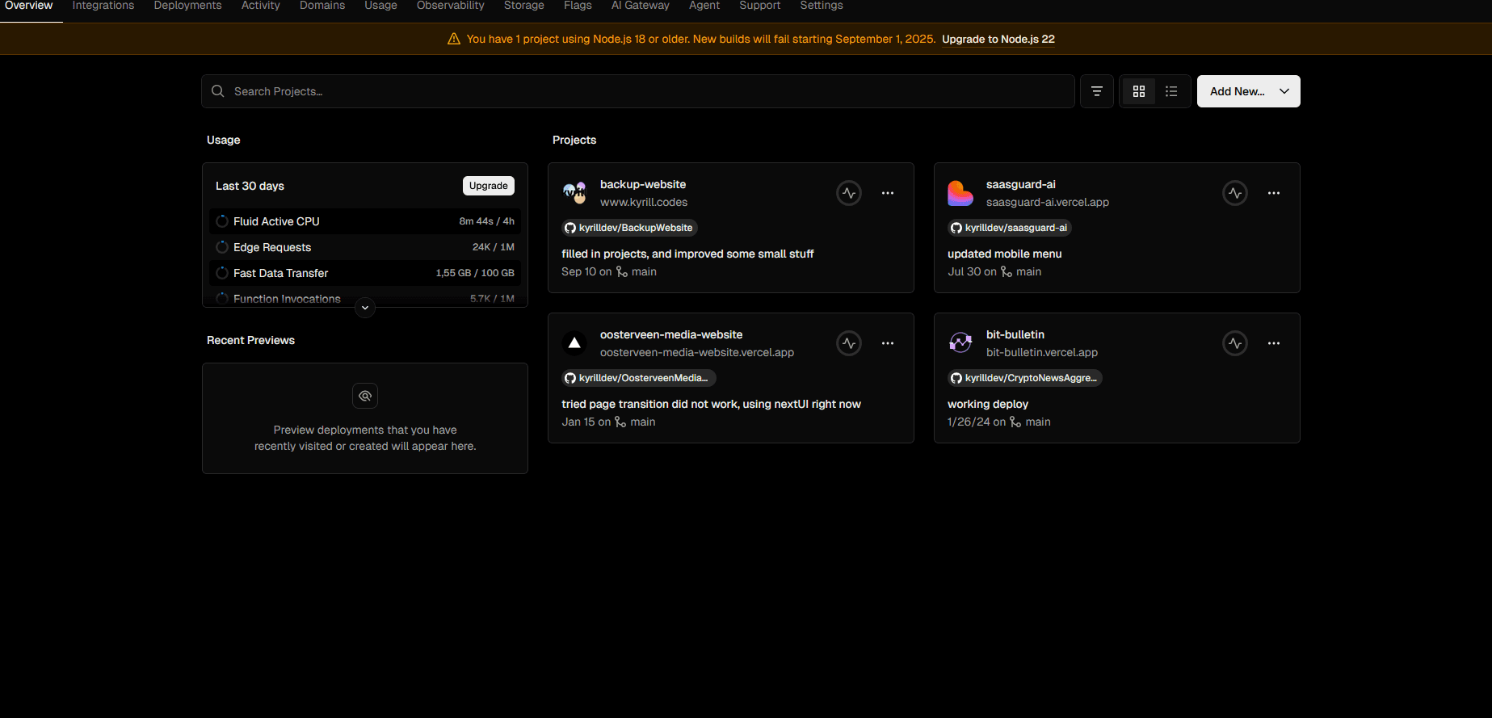Screen dimensions: 1492x718
Task: Switch to list view layout
Action: coord(1171,91)
